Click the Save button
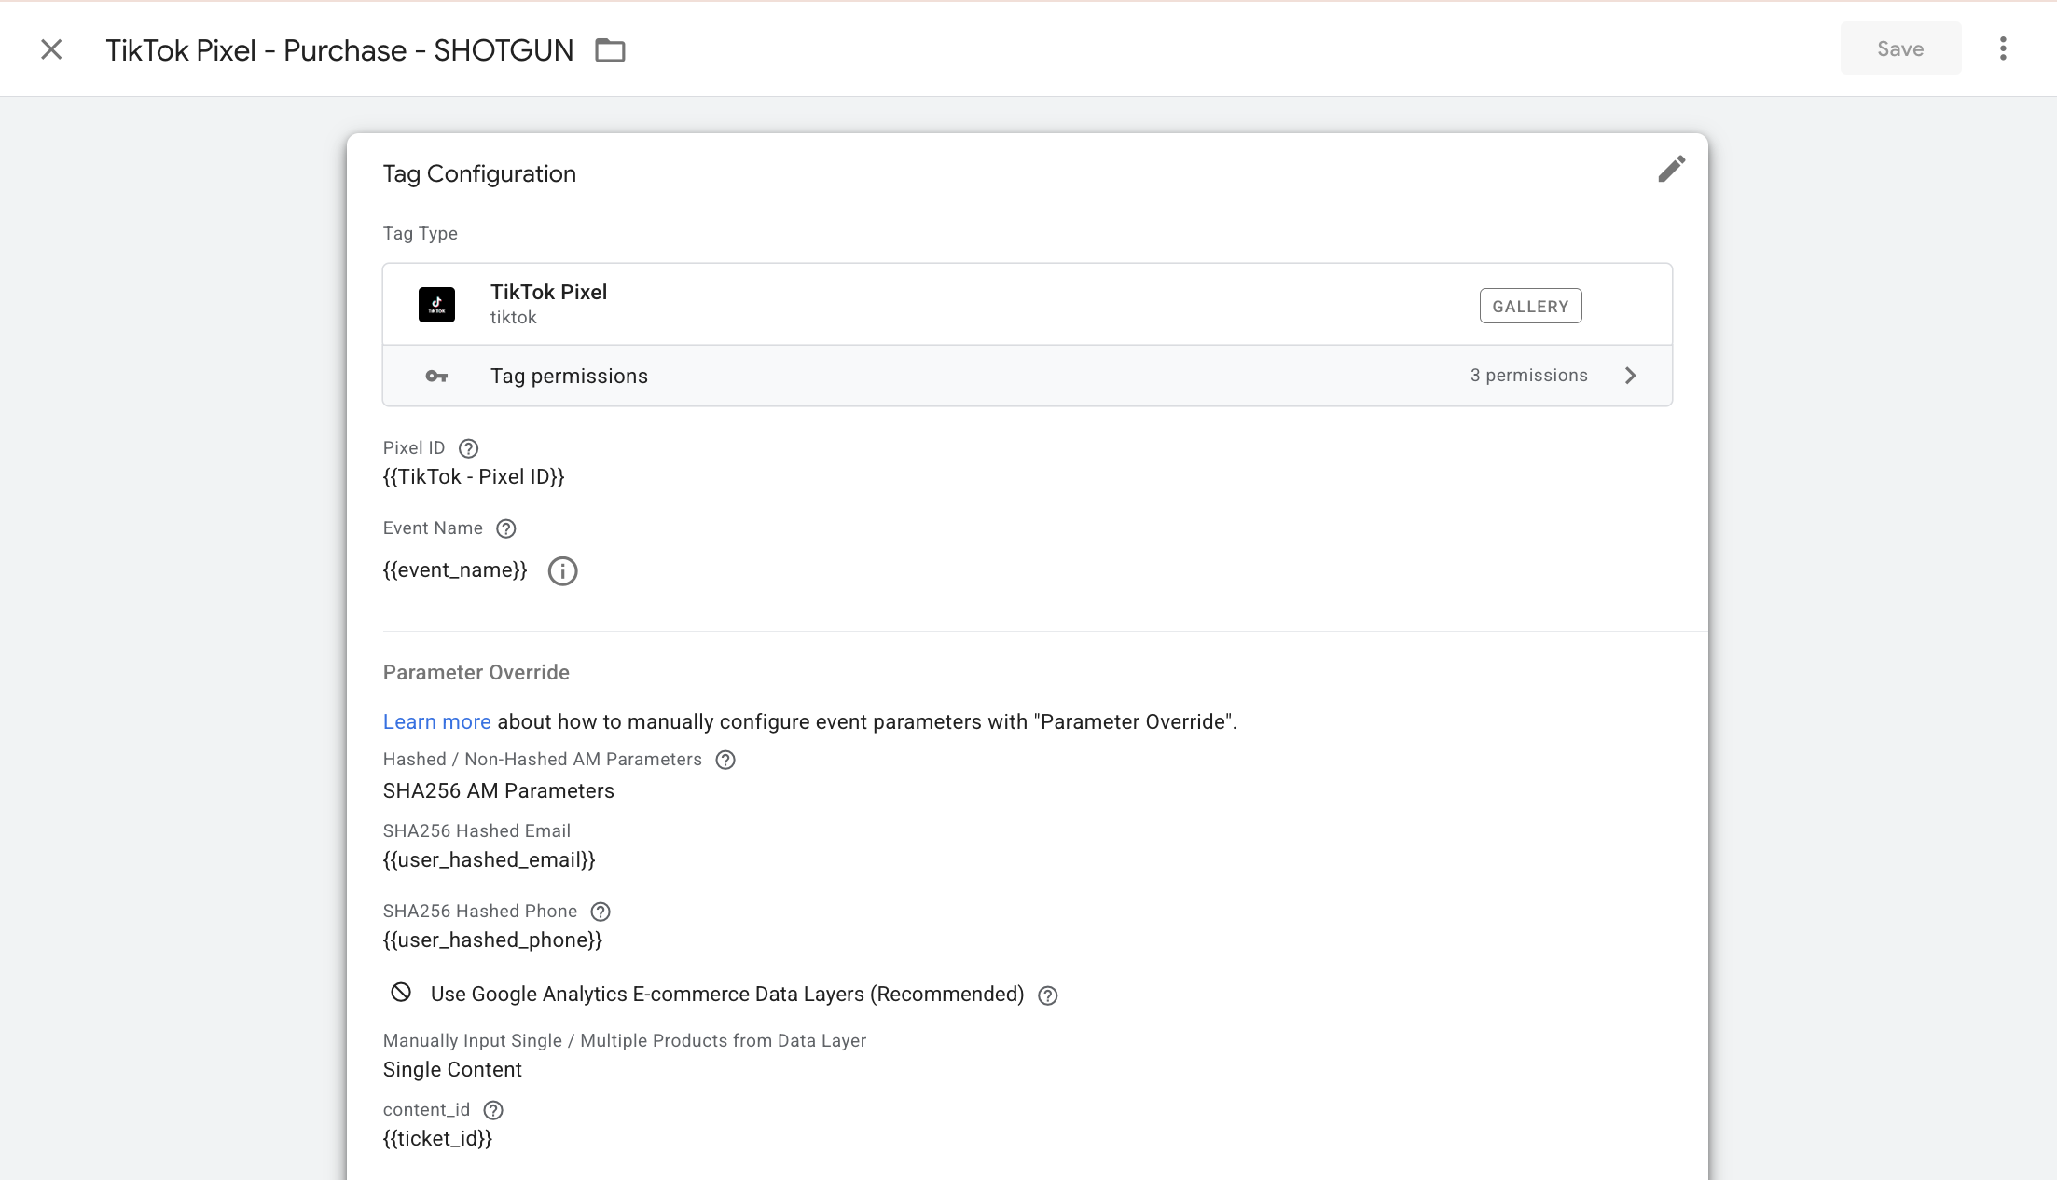The height and width of the screenshot is (1180, 2057). pos(1900,48)
